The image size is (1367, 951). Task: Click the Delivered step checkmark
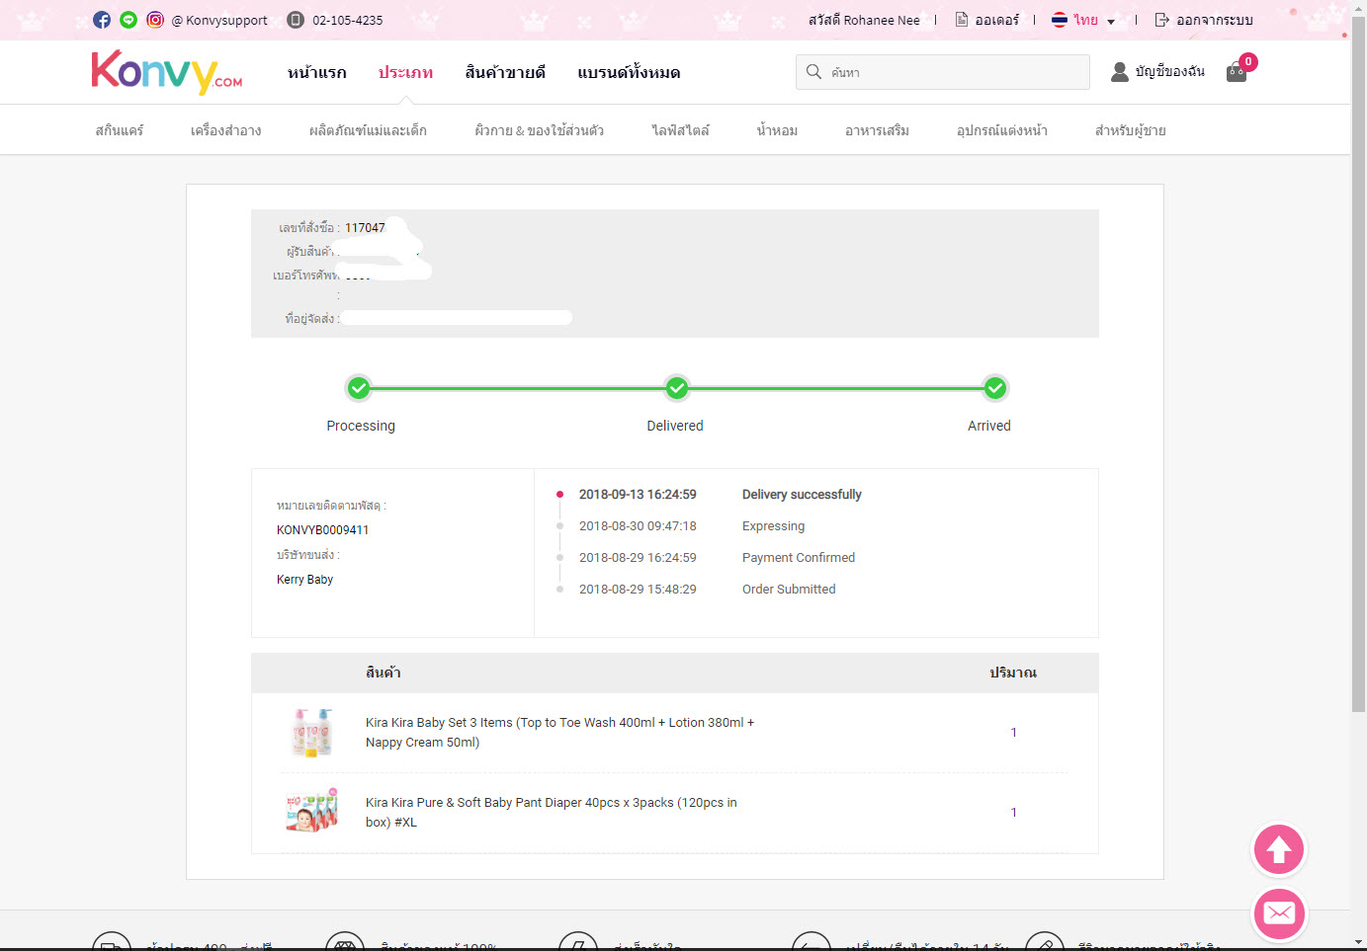click(677, 388)
